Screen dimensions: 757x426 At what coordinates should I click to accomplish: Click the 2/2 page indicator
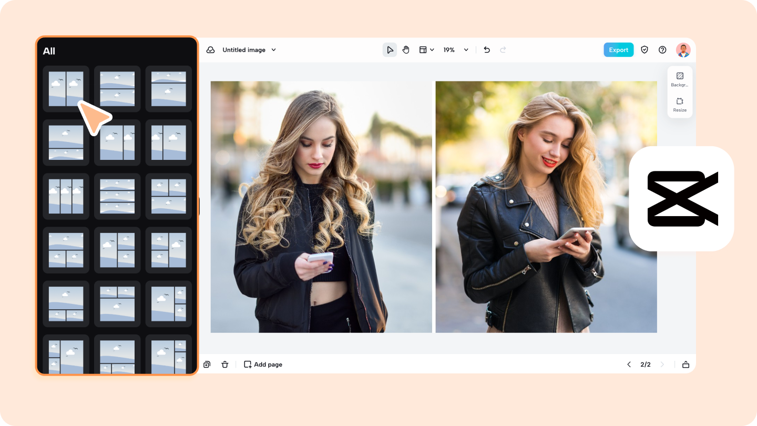click(646, 364)
